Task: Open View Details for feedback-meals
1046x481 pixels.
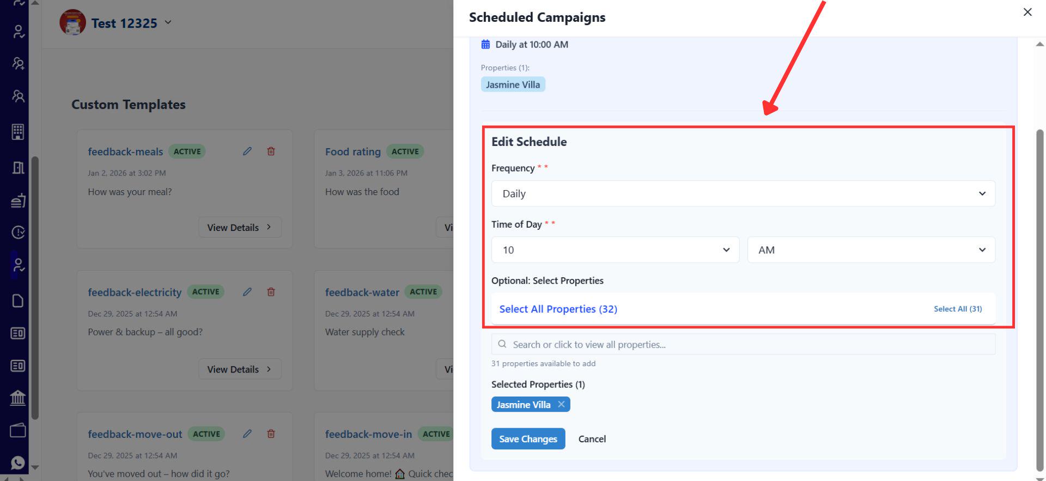Action: [240, 228]
